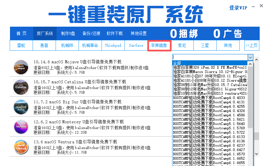Select 独家白苹果Macos Sierra 10.12-Bigsur entry

pyautogui.click(x=210, y=72)
